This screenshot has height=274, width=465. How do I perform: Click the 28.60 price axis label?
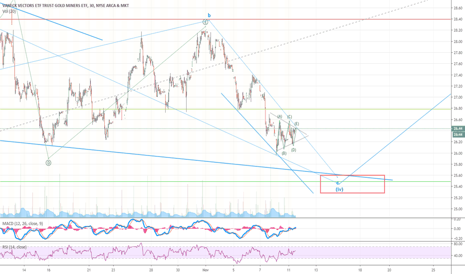pyautogui.click(x=458, y=8)
